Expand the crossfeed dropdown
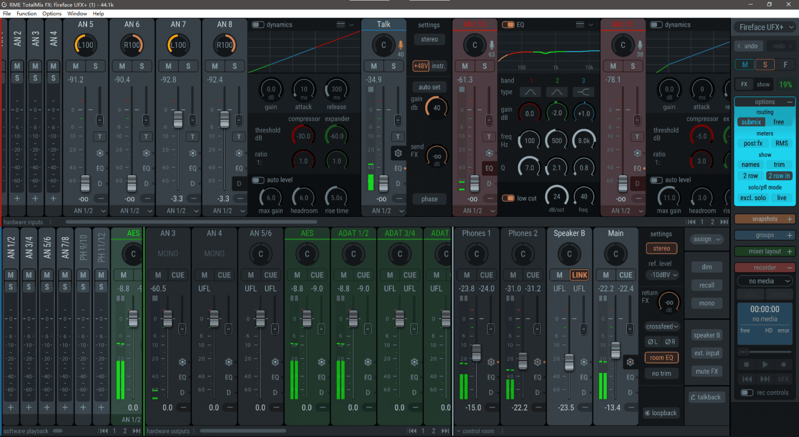Image resolution: width=799 pixels, height=437 pixels. [662, 327]
